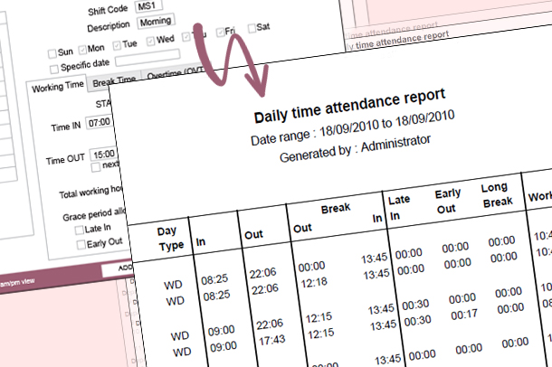This screenshot has width=552, height=367.
Task: Switch to the Break Time tab
Action: [x=114, y=82]
